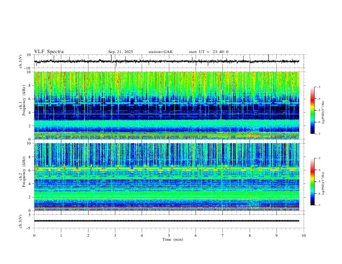
Task: Click the time axis tick label '7'
Action: coord(223,236)
